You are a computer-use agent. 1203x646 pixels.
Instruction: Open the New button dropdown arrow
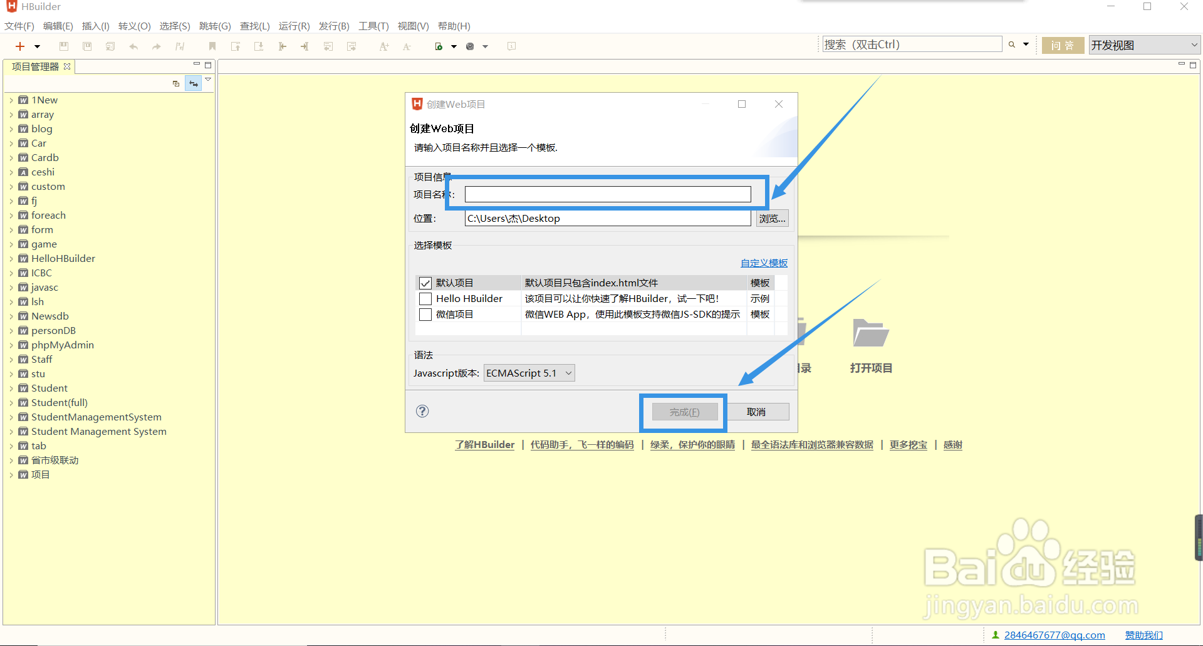pos(37,46)
